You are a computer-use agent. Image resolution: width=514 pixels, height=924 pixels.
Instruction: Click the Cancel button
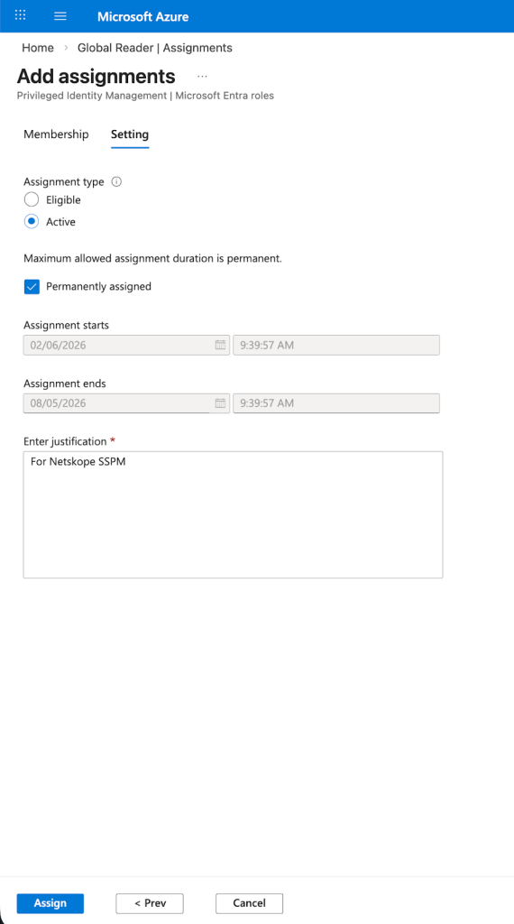[x=249, y=903]
